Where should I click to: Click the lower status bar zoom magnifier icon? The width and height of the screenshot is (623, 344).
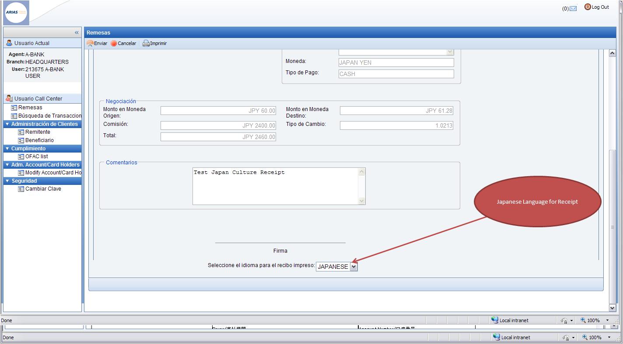[585, 337]
